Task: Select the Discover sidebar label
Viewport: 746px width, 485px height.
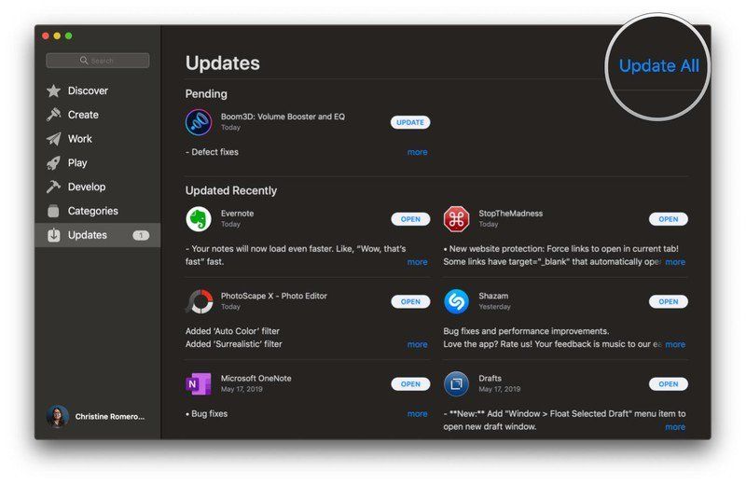Action: [x=88, y=90]
